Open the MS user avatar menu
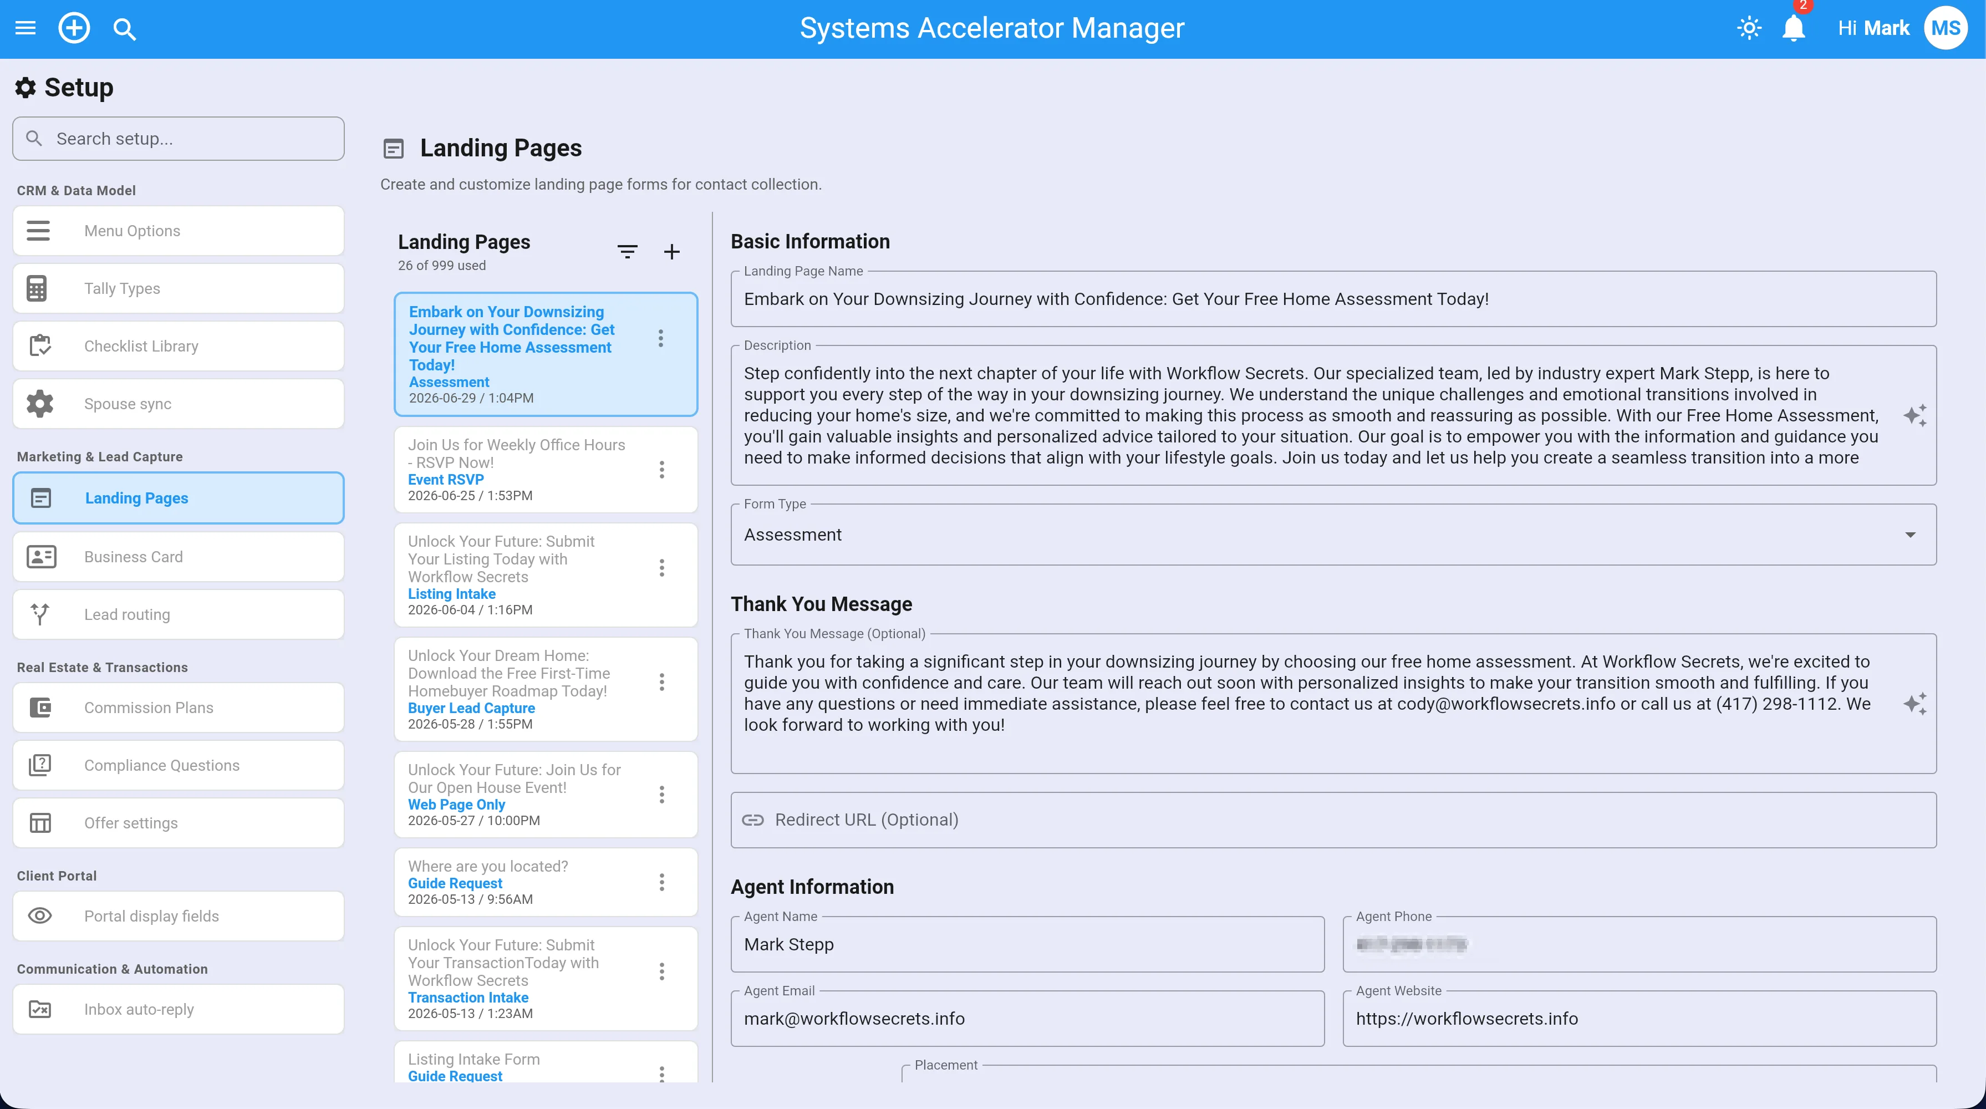 (1946, 28)
